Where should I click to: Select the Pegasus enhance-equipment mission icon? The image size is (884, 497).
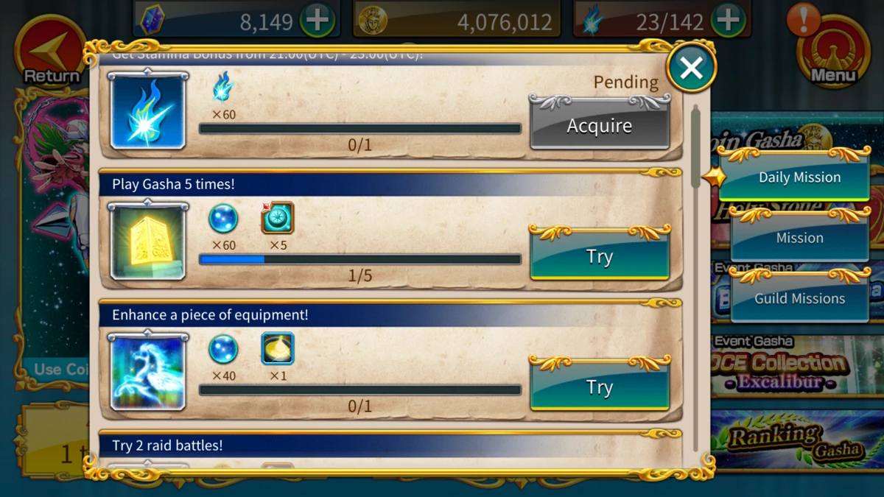pos(147,372)
